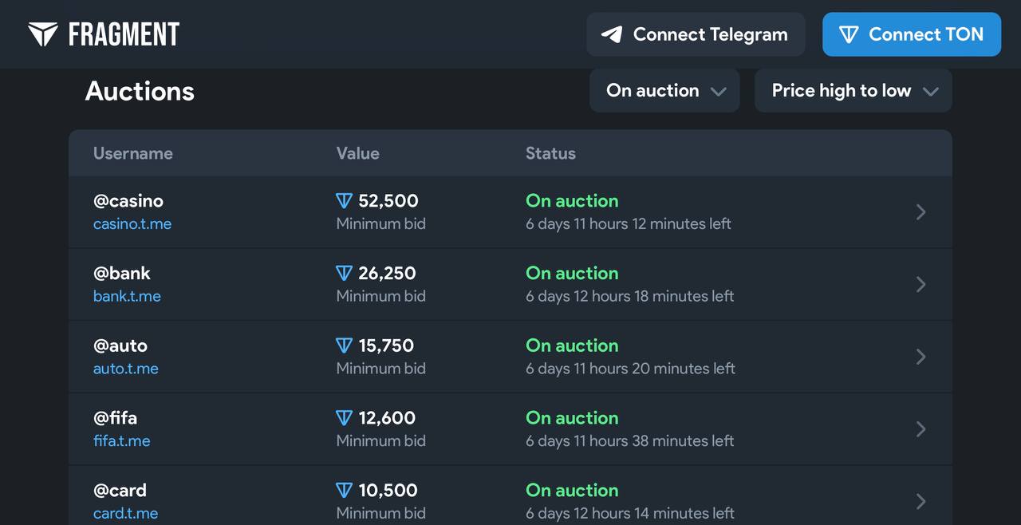Click the TON icon in Connect TON
Viewport: 1021px width, 525px height.
click(849, 34)
